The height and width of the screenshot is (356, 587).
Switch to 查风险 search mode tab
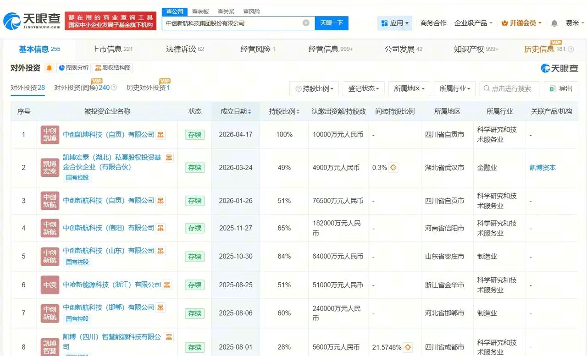point(251,11)
